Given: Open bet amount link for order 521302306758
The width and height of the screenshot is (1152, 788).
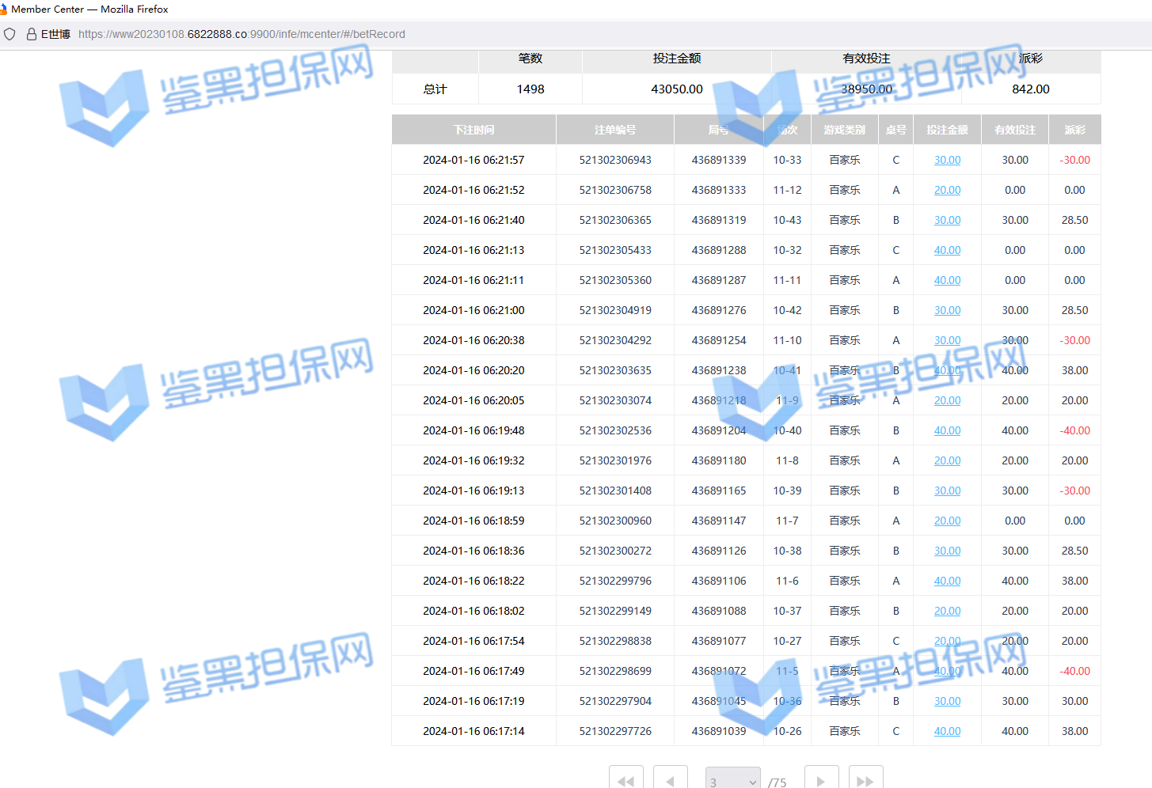Looking at the screenshot, I should tap(947, 190).
